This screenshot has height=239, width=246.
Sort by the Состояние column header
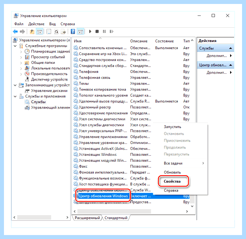[x=164, y=41]
